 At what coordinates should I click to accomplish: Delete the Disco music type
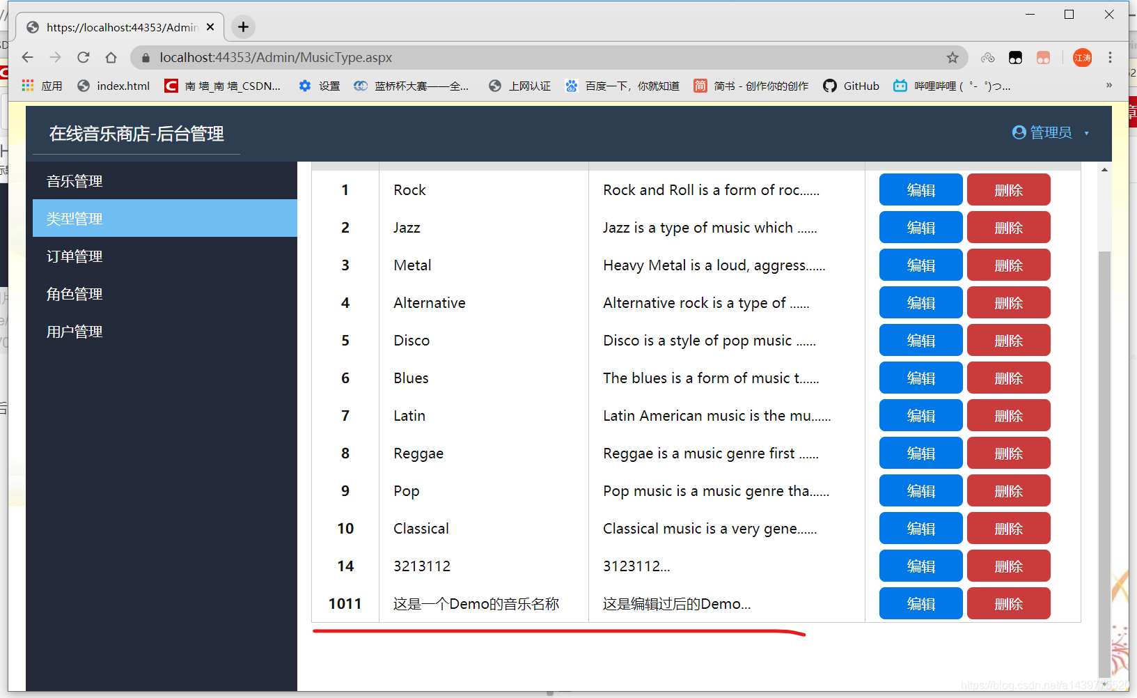click(1009, 341)
